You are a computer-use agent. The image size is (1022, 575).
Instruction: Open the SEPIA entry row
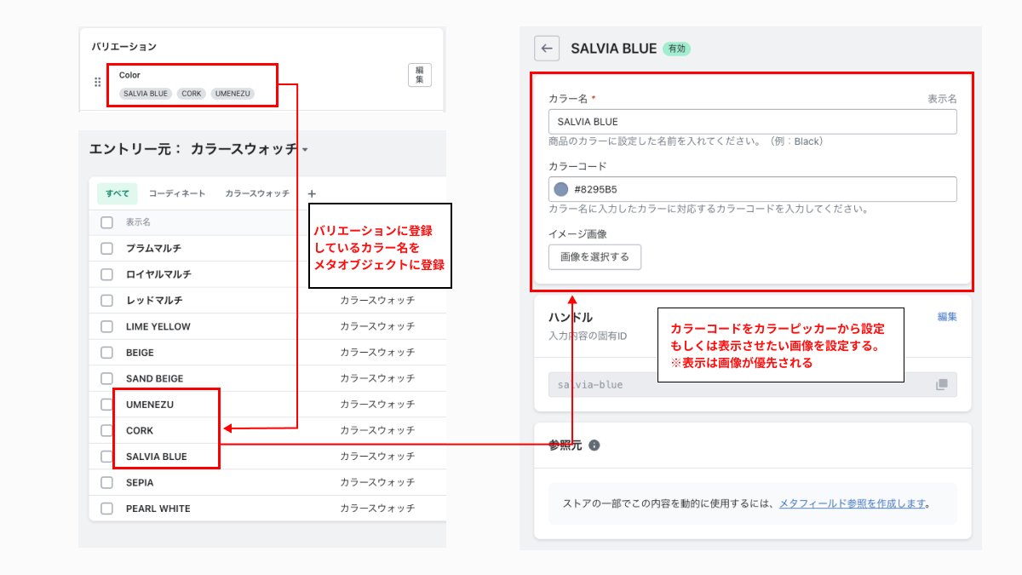(267, 482)
